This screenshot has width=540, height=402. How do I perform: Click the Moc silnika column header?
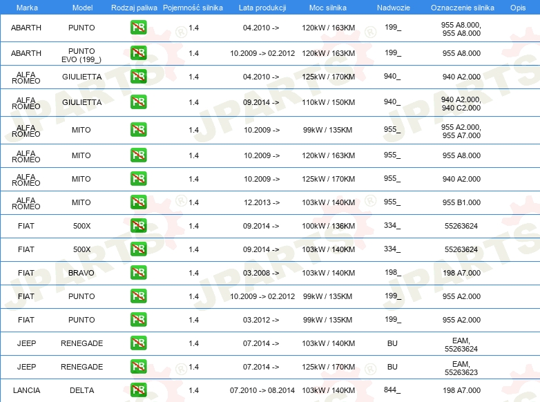pos(328,8)
